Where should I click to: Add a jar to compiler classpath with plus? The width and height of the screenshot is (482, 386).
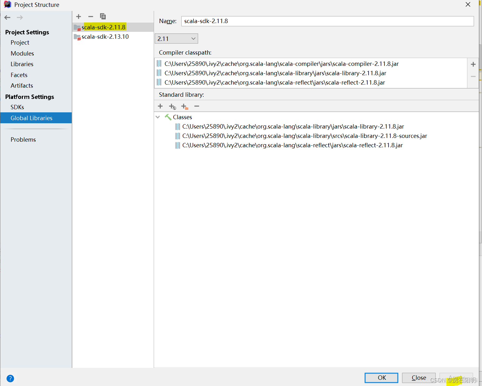473,64
